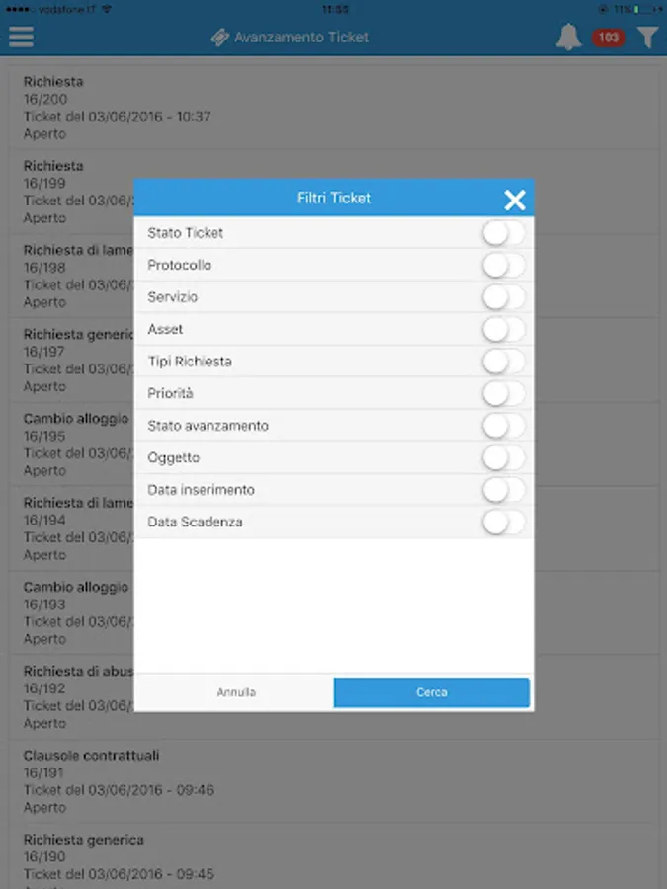Turn on the Protocollo filter switch

(x=504, y=265)
